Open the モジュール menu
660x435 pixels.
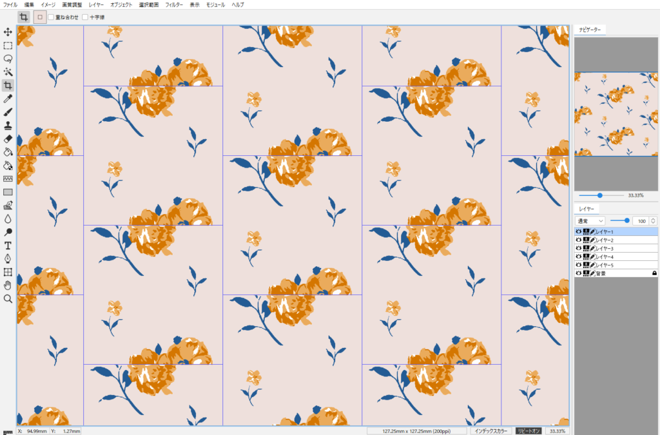pos(215,5)
